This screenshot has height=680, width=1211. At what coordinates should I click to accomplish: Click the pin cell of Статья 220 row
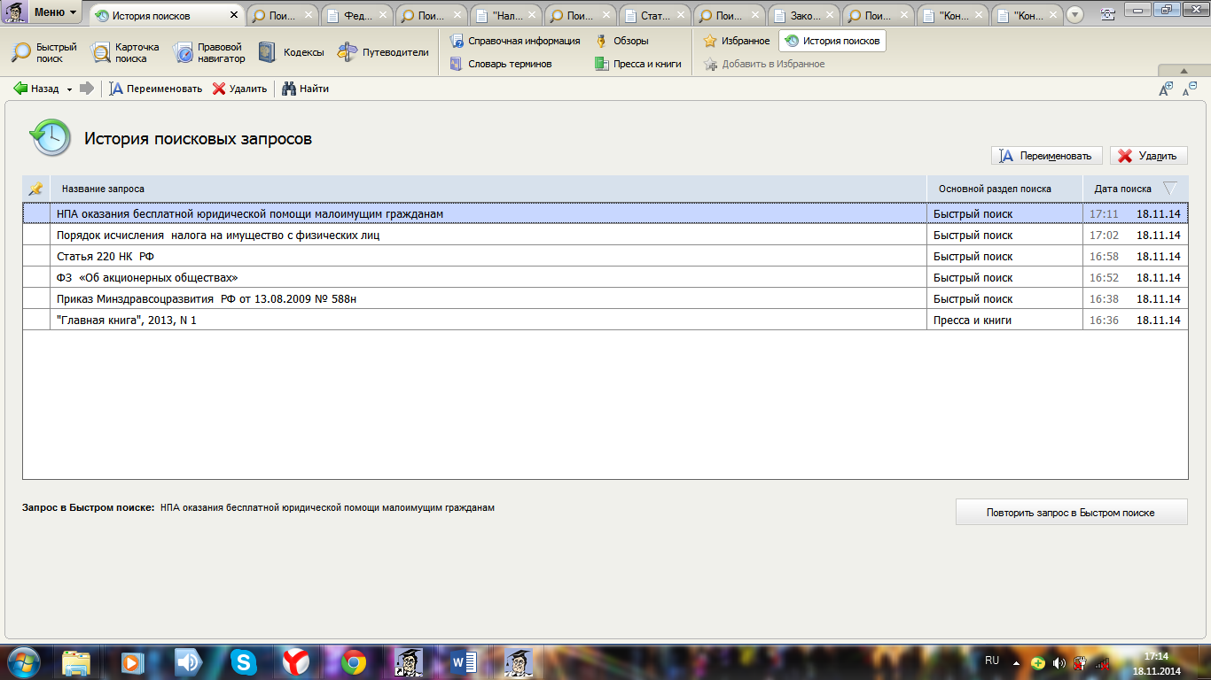[36, 256]
